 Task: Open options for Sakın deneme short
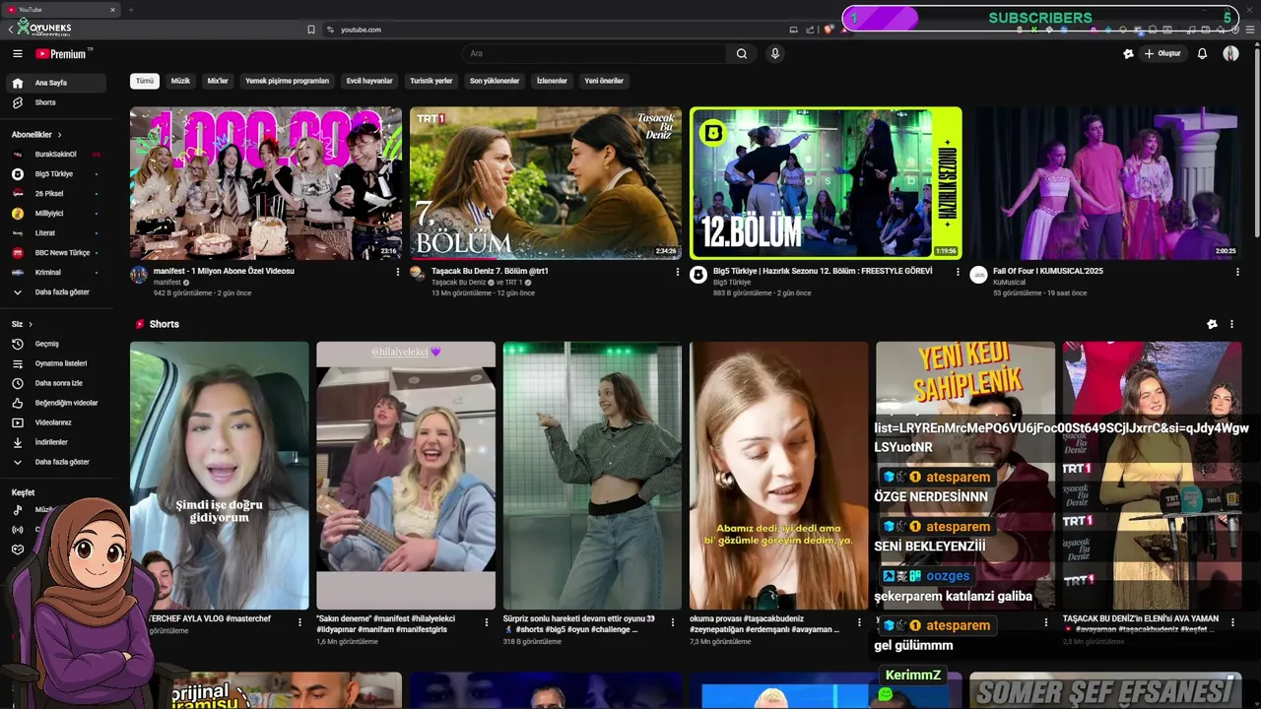click(x=487, y=622)
